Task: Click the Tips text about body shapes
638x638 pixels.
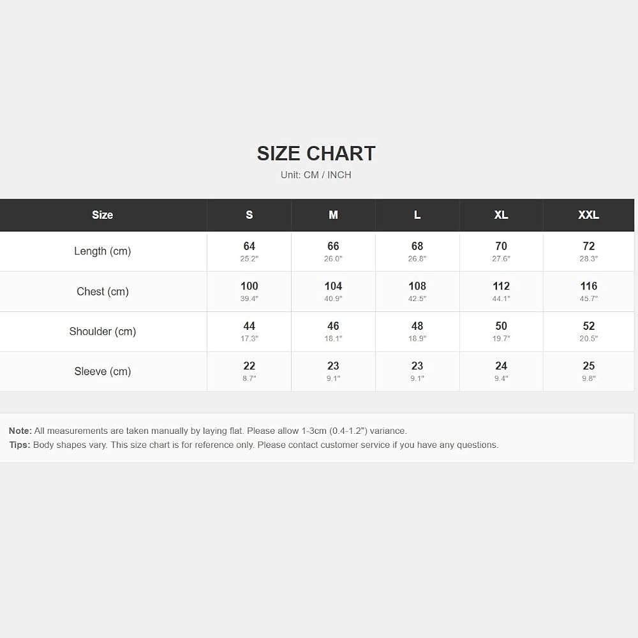Action: tap(253, 445)
